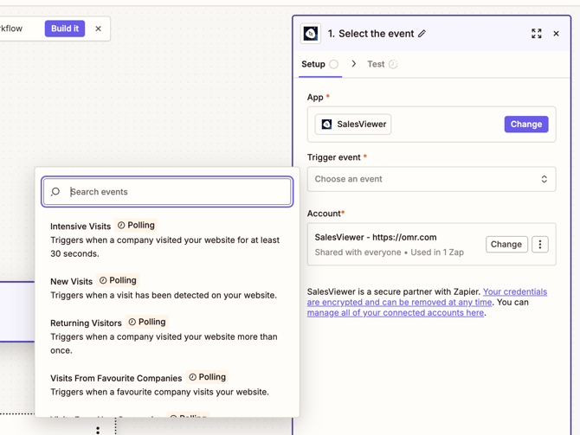
Task: Click Triggers when a favourite company description
Action: pyautogui.click(x=160, y=392)
